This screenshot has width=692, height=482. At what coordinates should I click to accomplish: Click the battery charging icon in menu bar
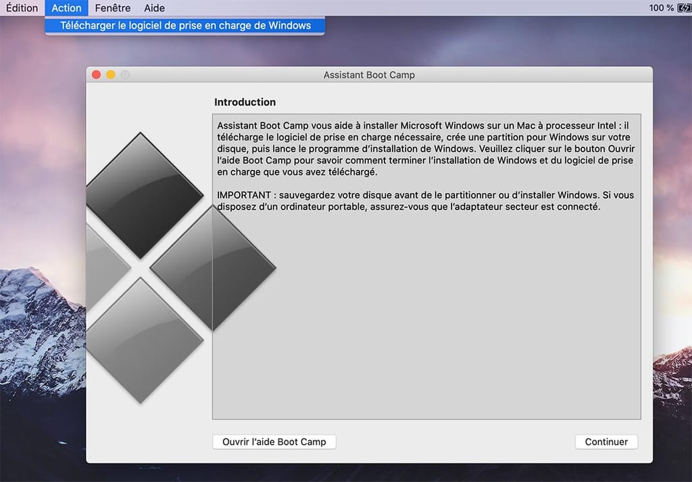[685, 8]
